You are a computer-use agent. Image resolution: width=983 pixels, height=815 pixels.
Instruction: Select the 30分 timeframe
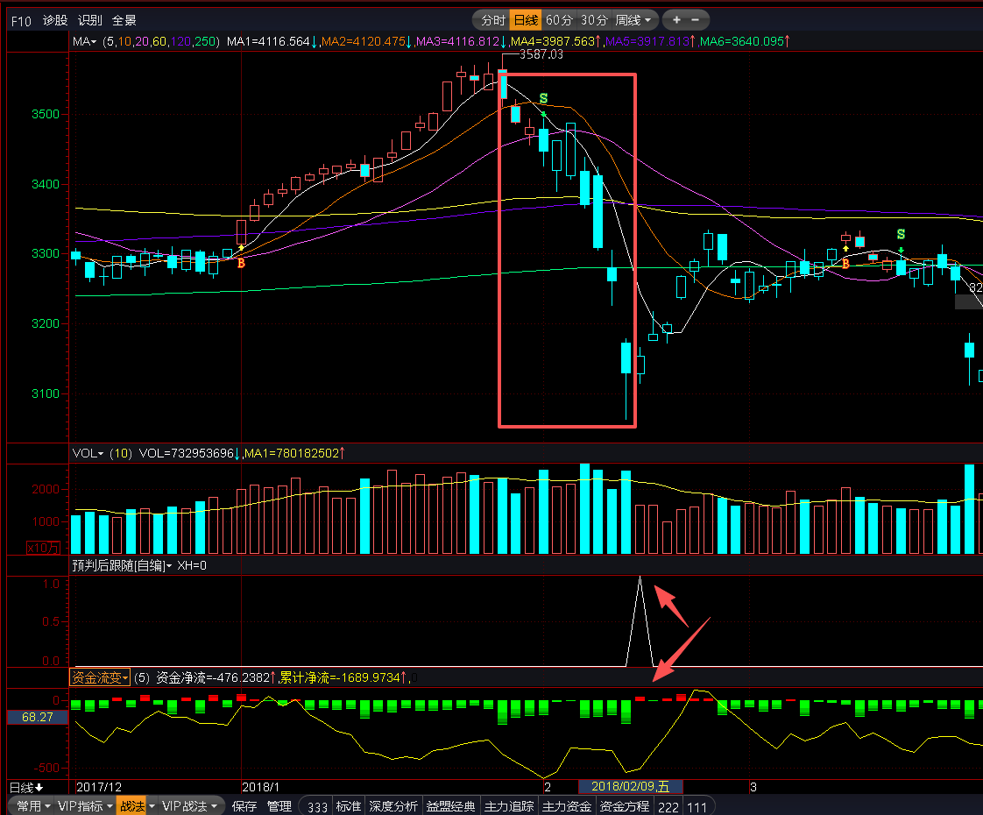(x=593, y=20)
